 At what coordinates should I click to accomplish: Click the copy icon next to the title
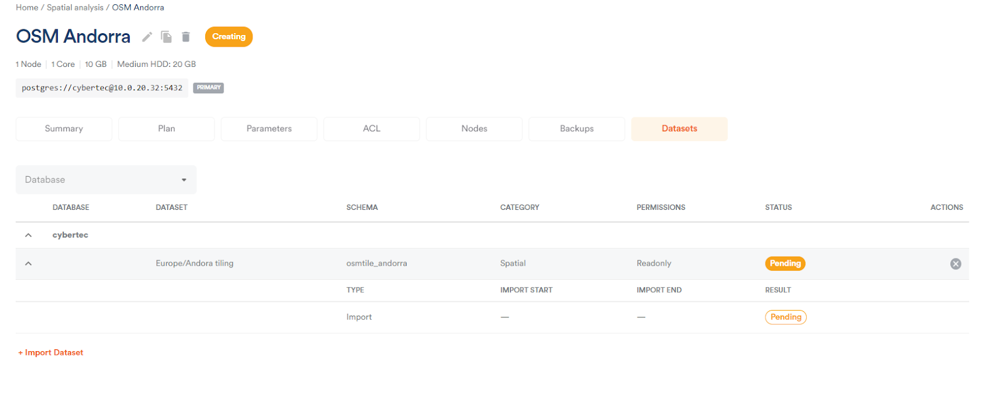tap(166, 37)
